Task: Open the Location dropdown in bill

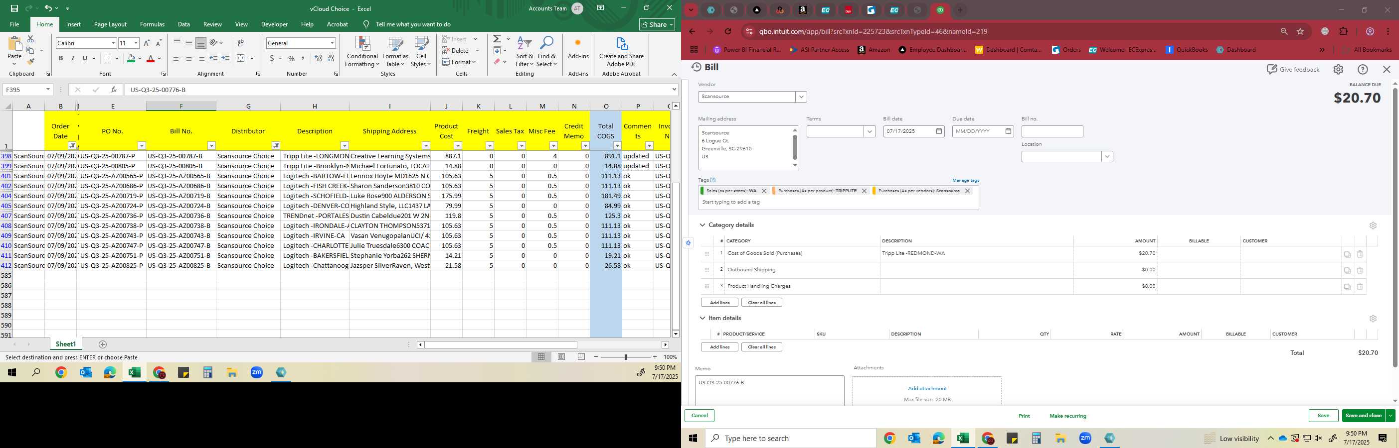Action: point(1107,157)
